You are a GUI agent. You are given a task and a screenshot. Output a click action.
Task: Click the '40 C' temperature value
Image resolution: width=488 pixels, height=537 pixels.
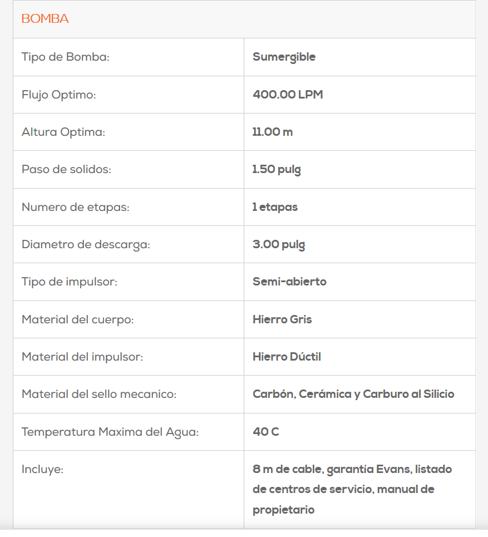point(266,432)
